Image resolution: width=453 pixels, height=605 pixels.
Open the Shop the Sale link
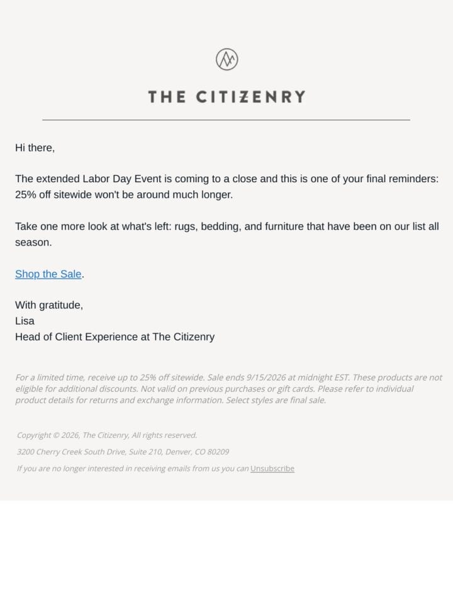(48, 274)
